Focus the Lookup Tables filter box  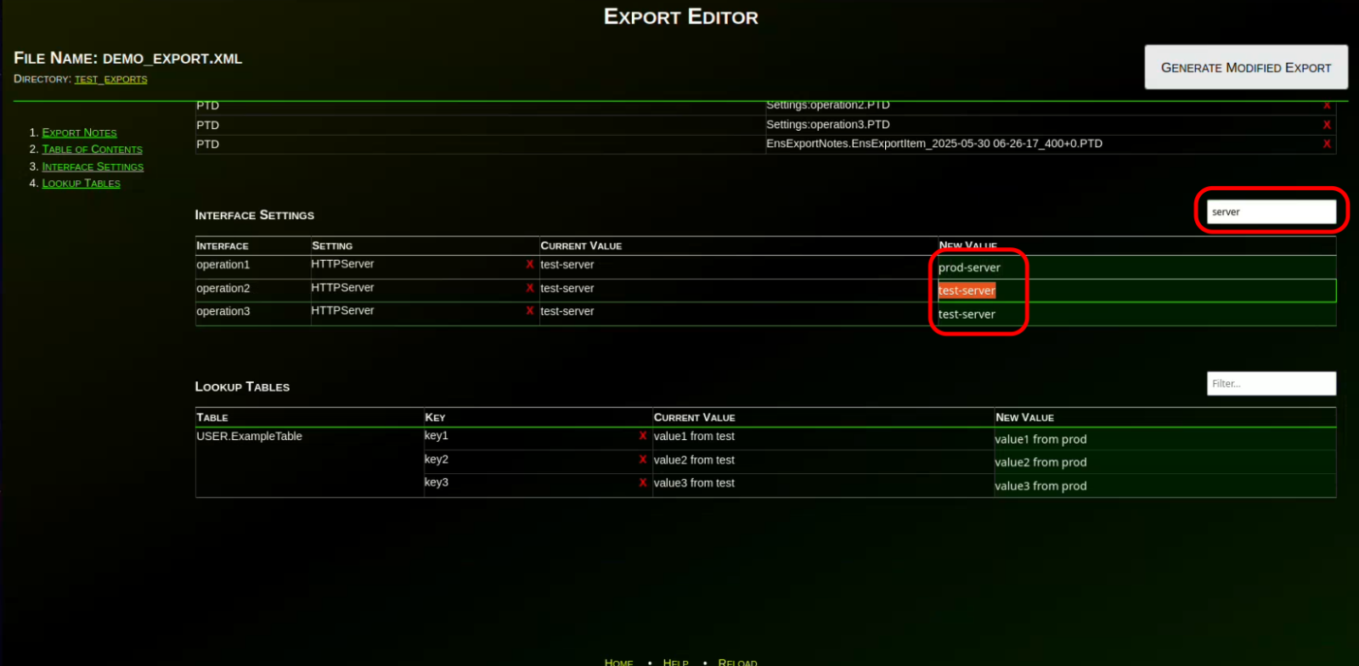click(1271, 384)
